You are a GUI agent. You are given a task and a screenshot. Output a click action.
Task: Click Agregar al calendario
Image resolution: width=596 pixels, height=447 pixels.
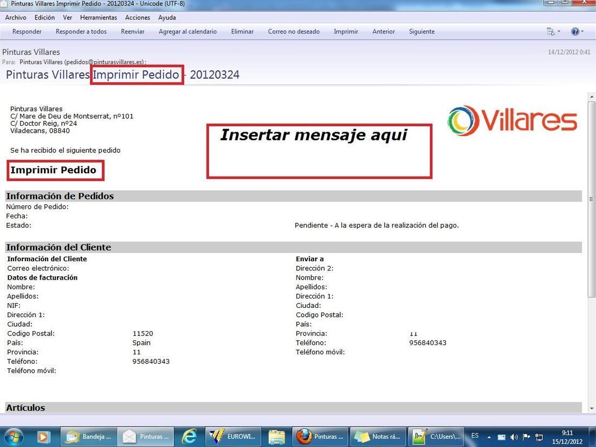click(x=188, y=31)
